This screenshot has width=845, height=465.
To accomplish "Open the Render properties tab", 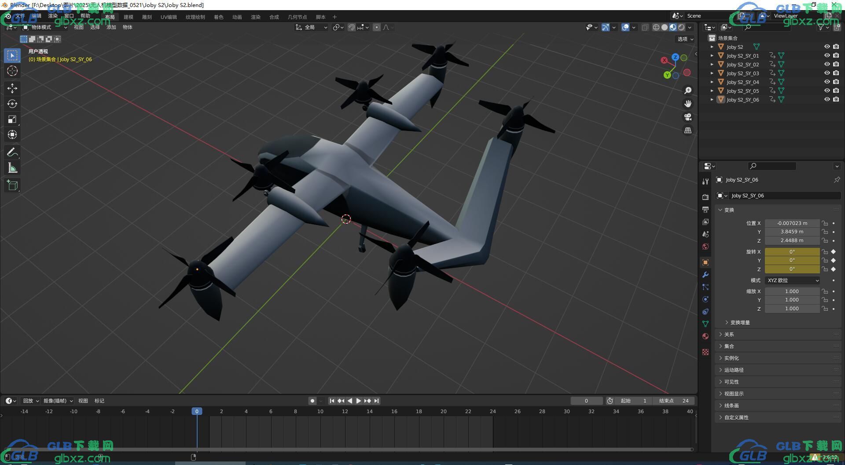I will click(x=705, y=197).
